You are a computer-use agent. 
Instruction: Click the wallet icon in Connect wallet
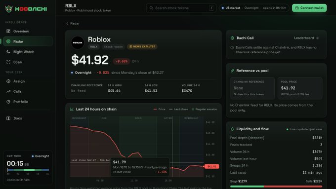coord(297,8)
